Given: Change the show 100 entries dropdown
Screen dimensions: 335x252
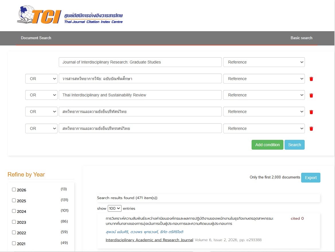Looking at the screenshot, I should coord(115,208).
